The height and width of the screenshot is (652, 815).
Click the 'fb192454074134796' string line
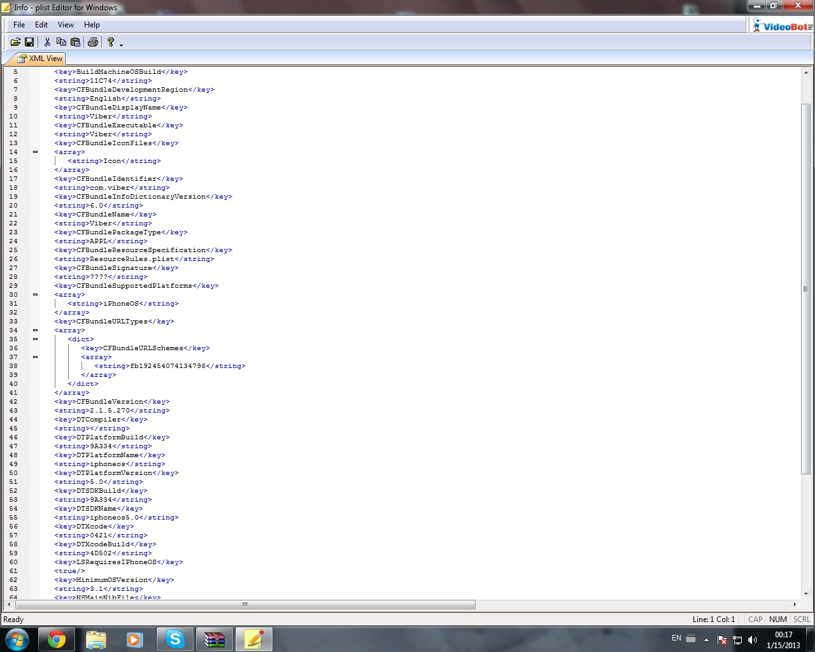170,366
